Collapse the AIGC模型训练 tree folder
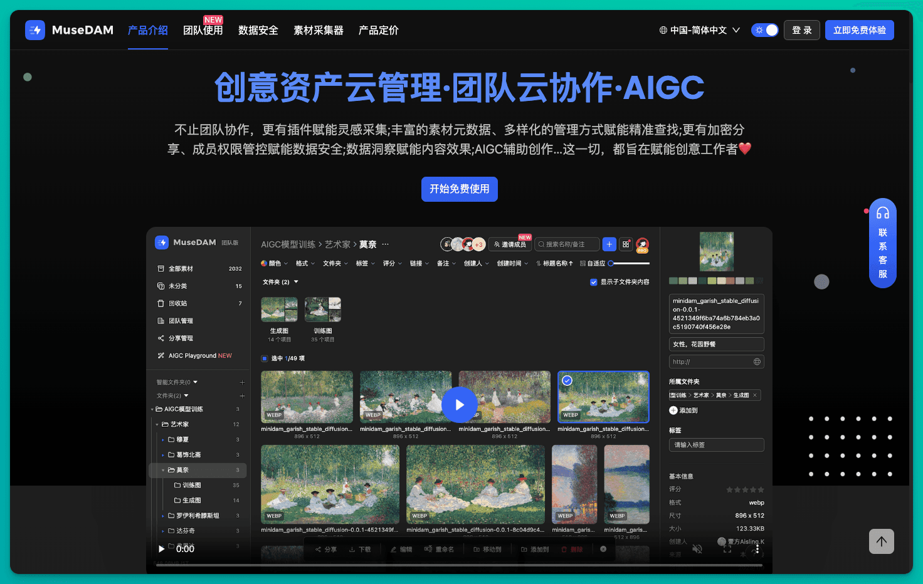This screenshot has width=923, height=584. pos(152,410)
